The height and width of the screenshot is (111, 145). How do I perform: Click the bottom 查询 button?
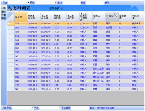click(x=92, y=108)
